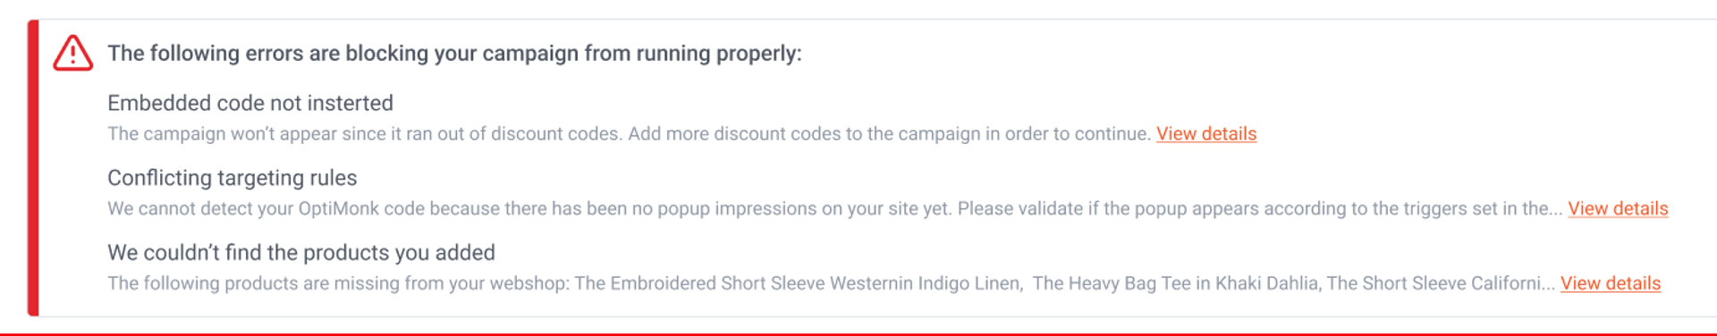Select the 'Conflicting targeting rules' error title
This screenshot has width=1717, height=336.
coord(233,178)
